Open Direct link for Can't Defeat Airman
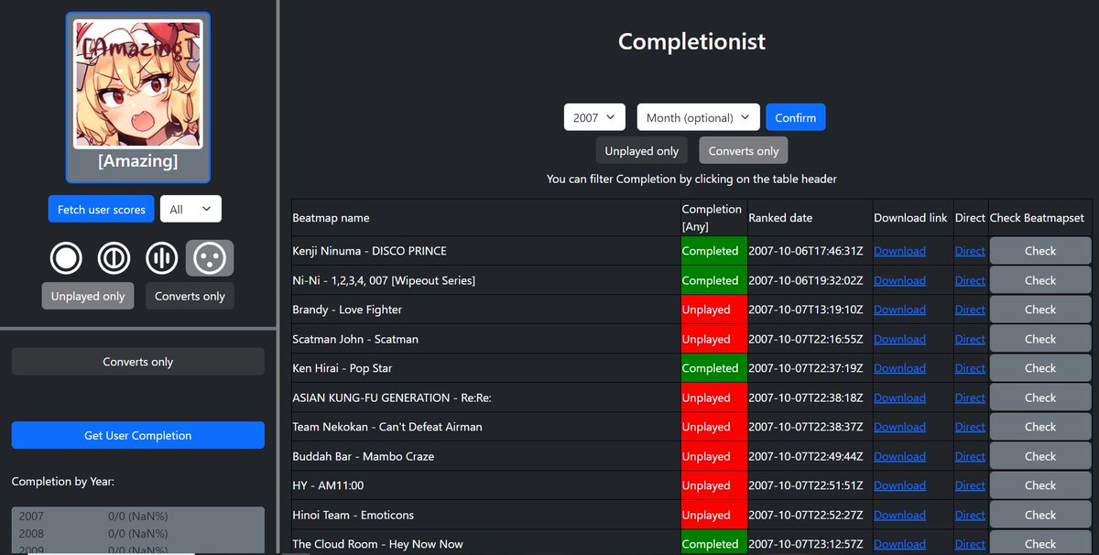The width and height of the screenshot is (1099, 555). [970, 427]
